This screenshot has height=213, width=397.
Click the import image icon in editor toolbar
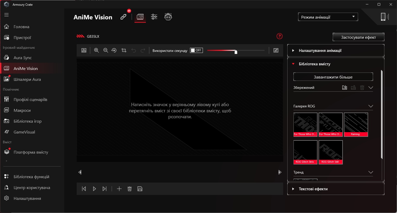(84, 50)
